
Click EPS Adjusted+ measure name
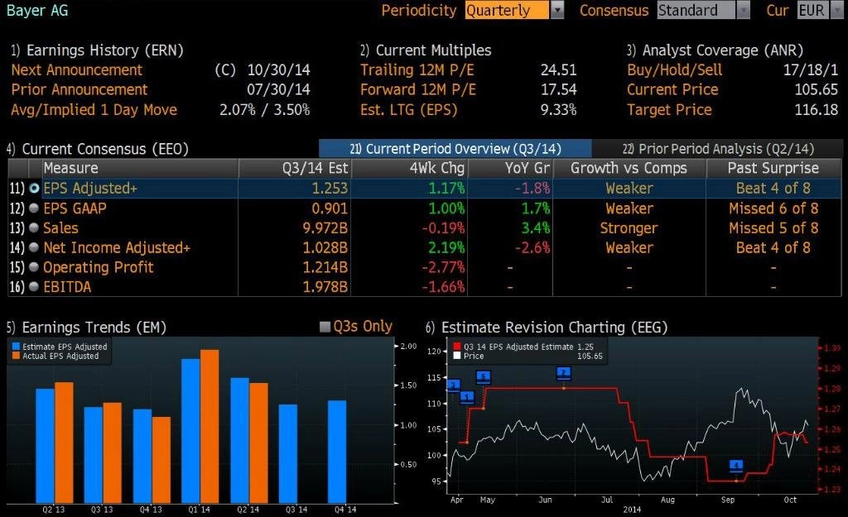tap(90, 188)
